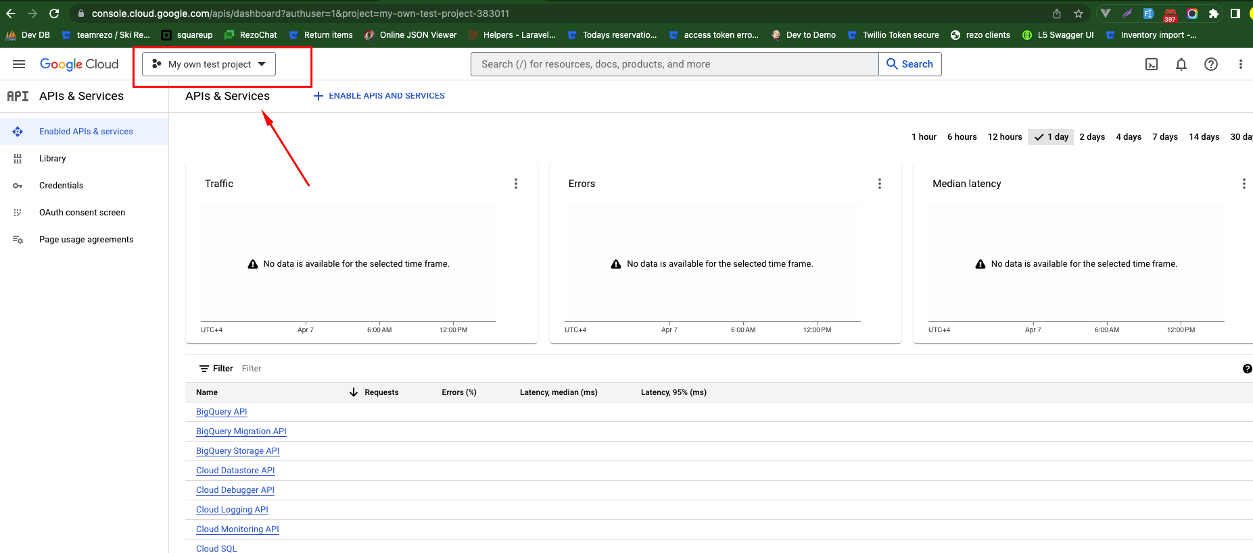Open the notifications bell
1253x553 pixels.
[x=1181, y=64]
